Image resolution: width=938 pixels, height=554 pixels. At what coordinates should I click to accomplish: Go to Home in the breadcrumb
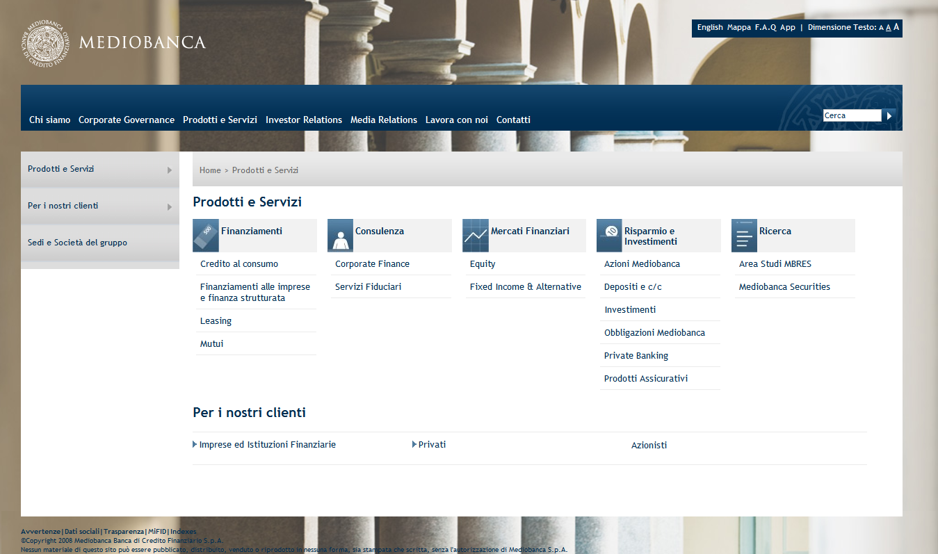(210, 170)
